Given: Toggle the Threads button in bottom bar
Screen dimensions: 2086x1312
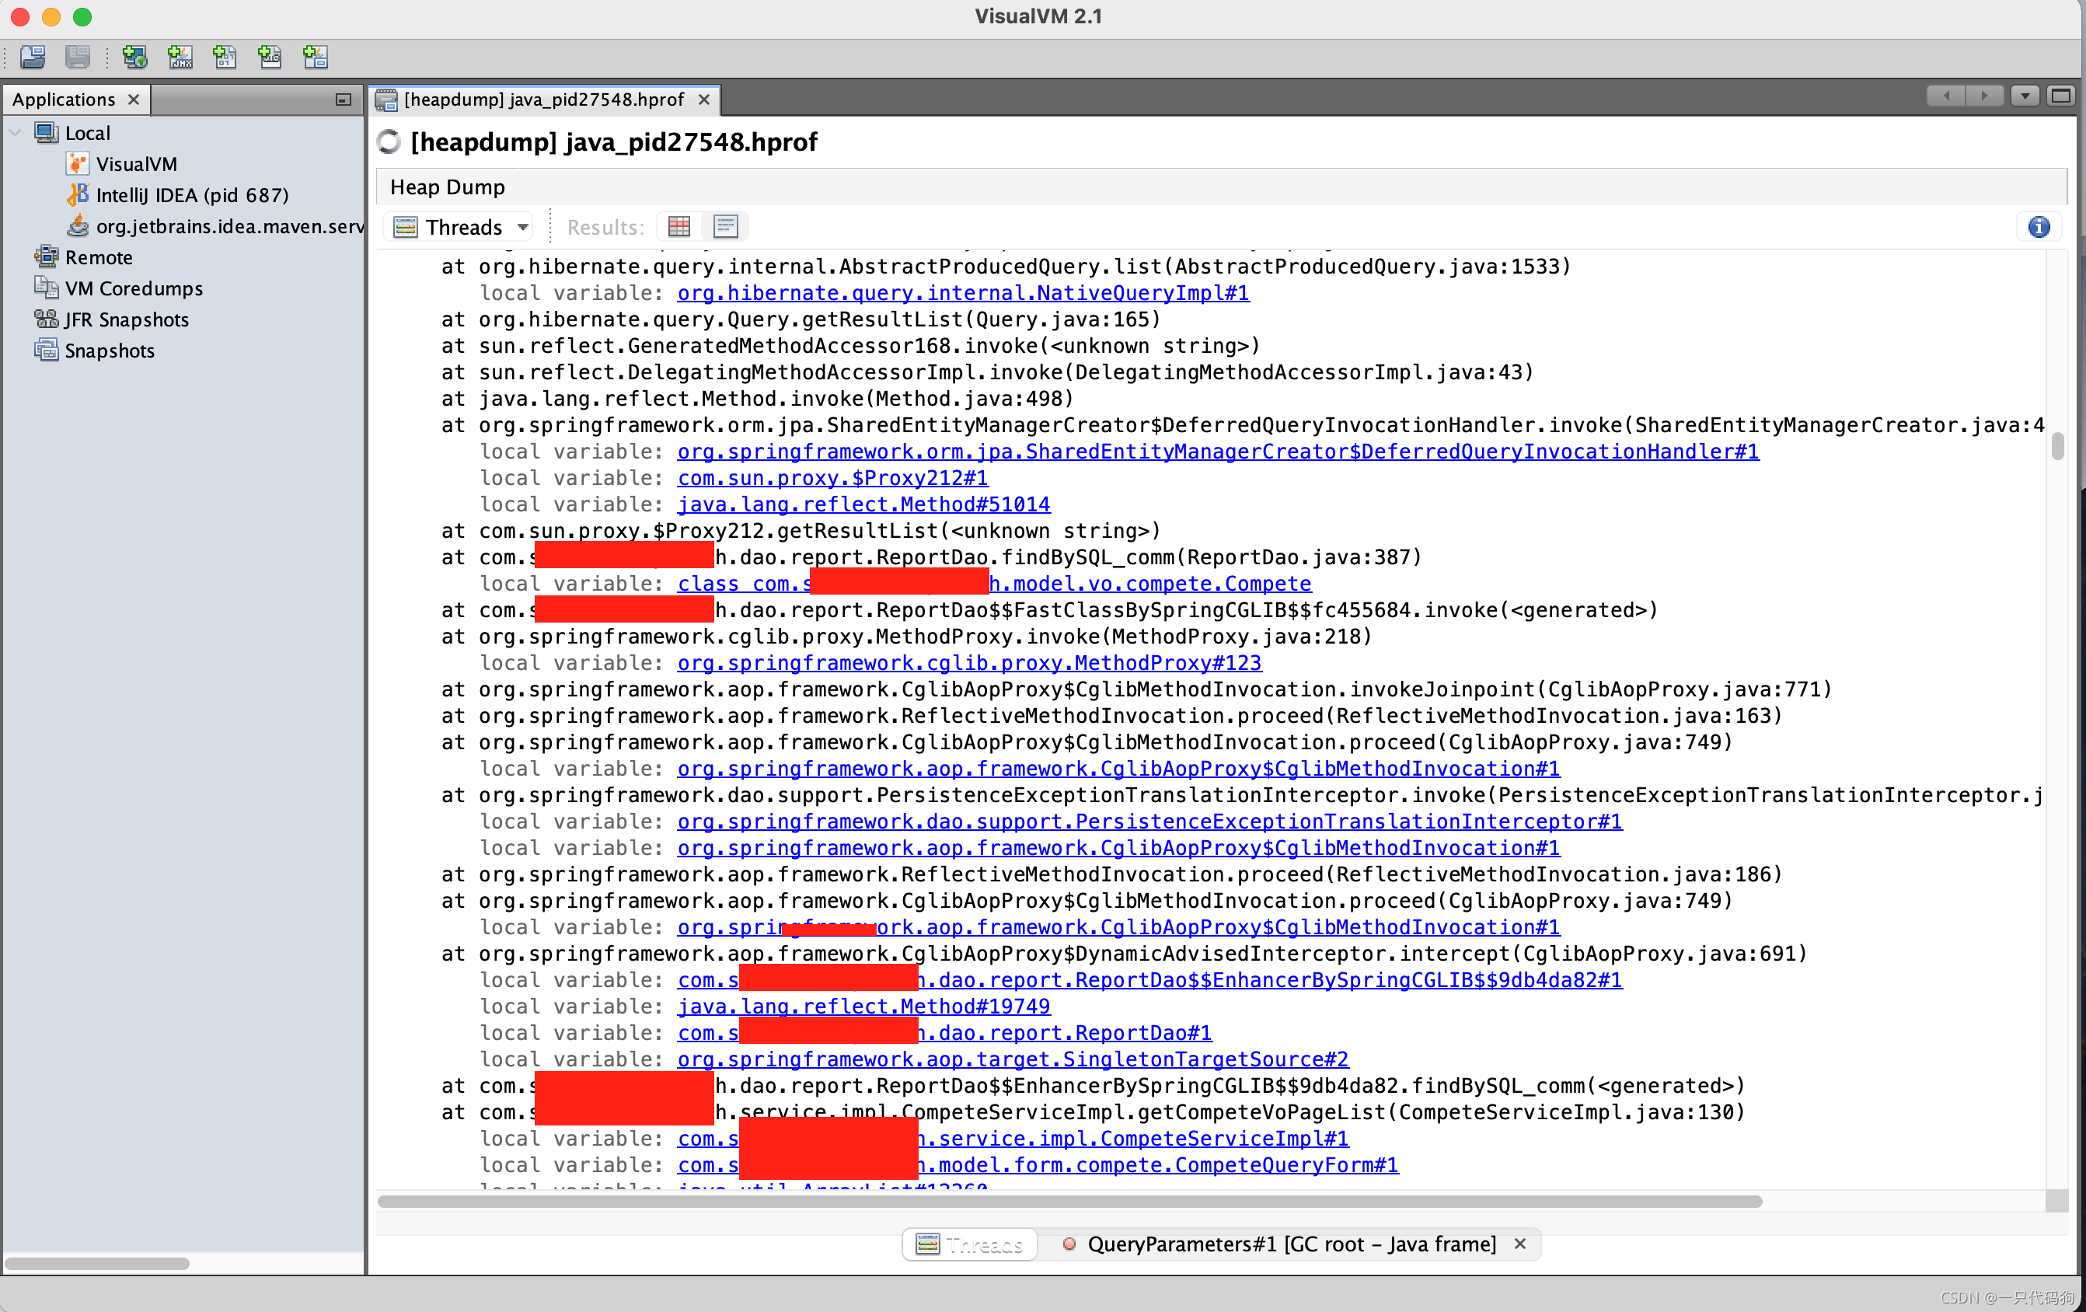Looking at the screenshot, I should (970, 1244).
